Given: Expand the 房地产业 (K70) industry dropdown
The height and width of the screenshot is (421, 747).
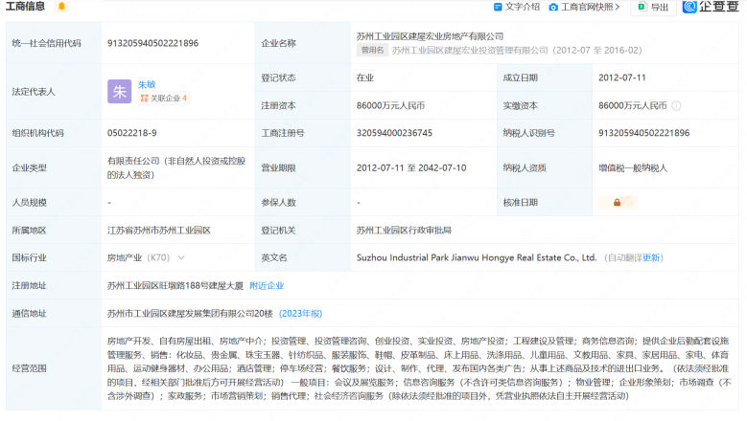Looking at the screenshot, I should pyautogui.click(x=181, y=257).
